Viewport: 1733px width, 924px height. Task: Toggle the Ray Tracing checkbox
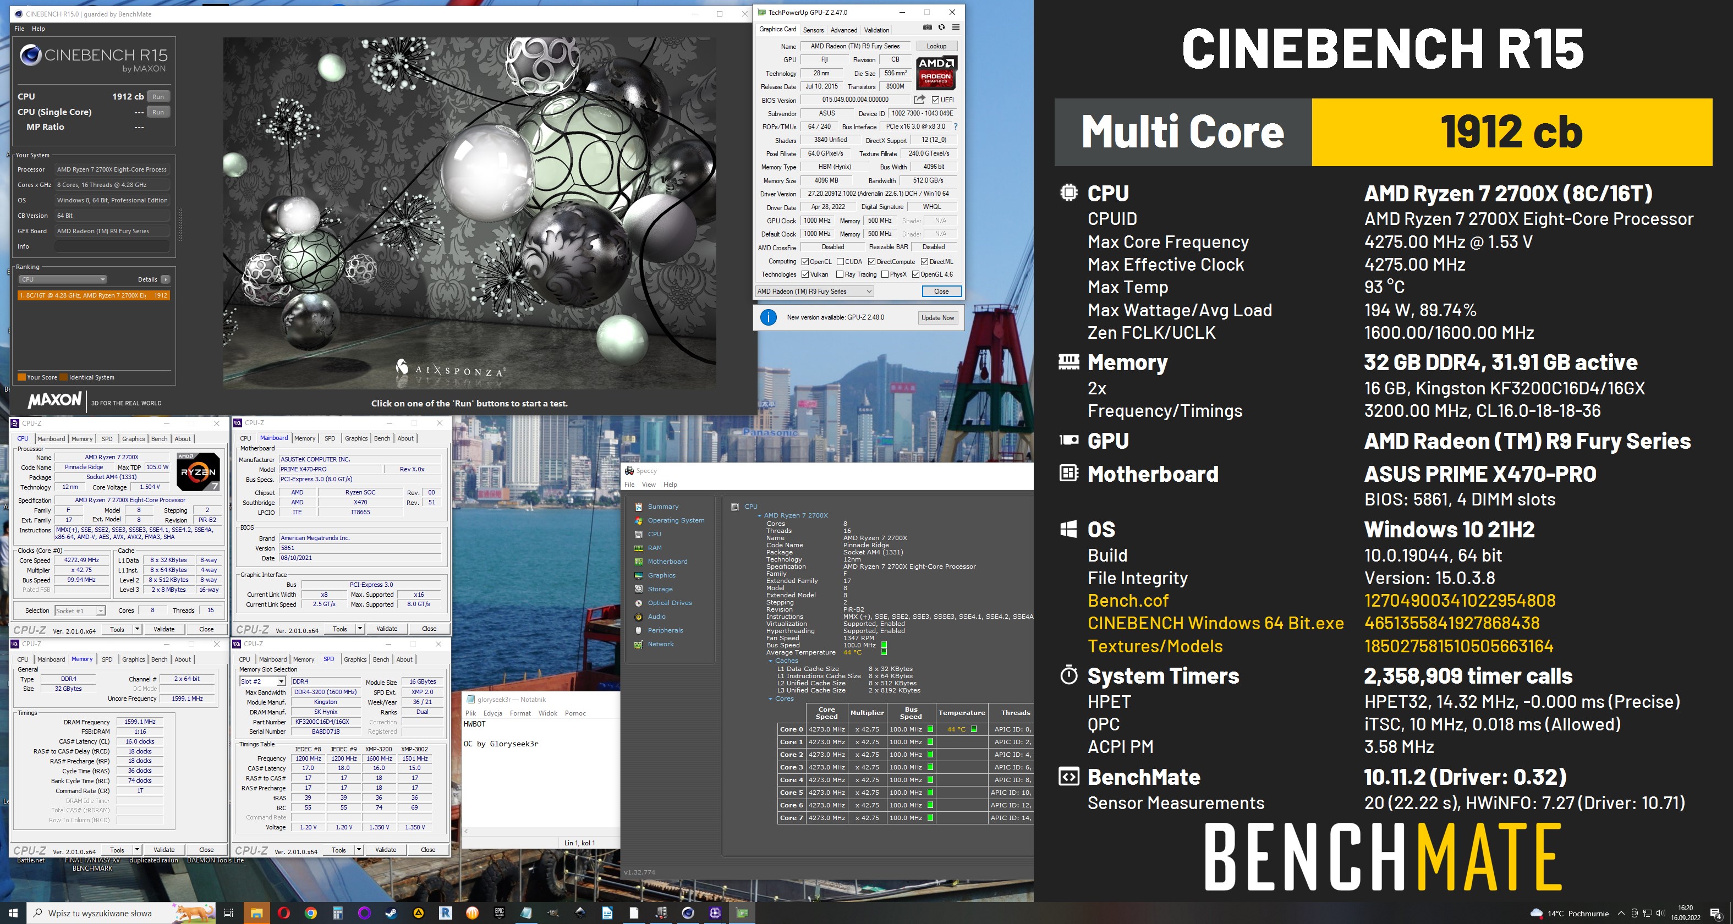(840, 274)
